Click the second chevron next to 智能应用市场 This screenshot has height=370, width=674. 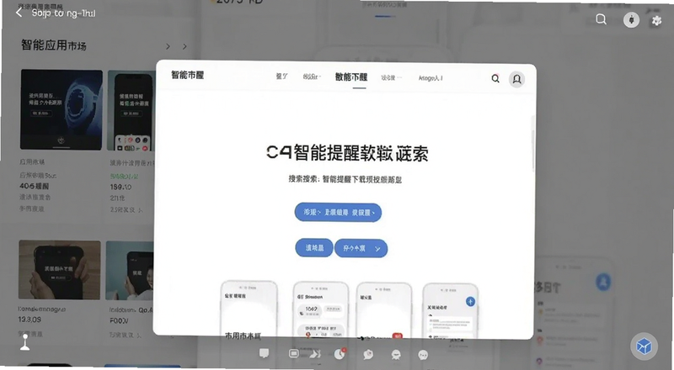(185, 46)
